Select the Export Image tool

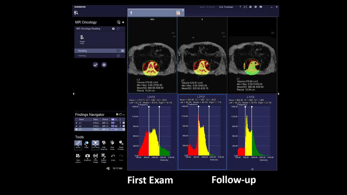(x=103, y=155)
